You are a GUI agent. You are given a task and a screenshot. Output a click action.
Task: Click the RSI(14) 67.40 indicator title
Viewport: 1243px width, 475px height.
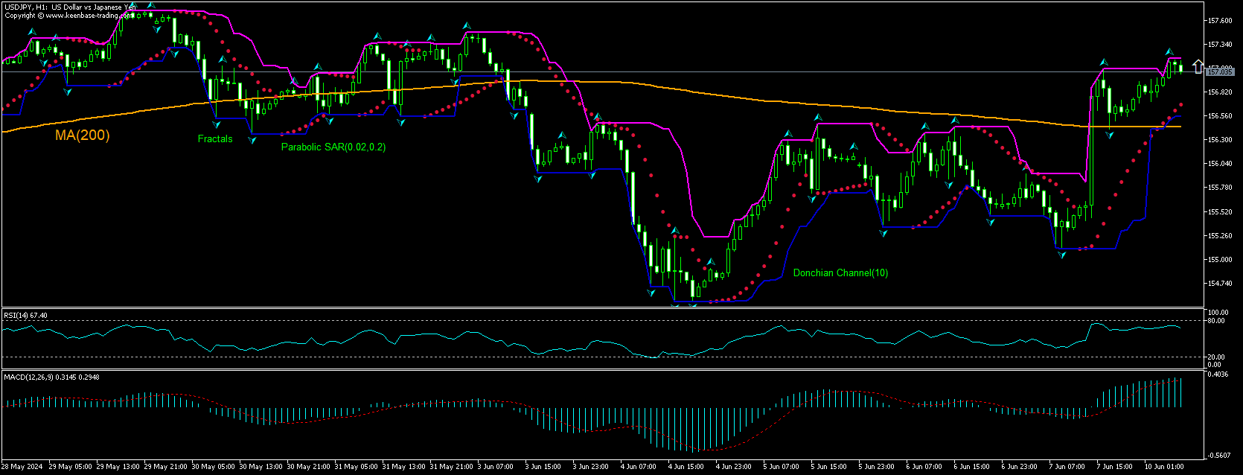(x=26, y=316)
